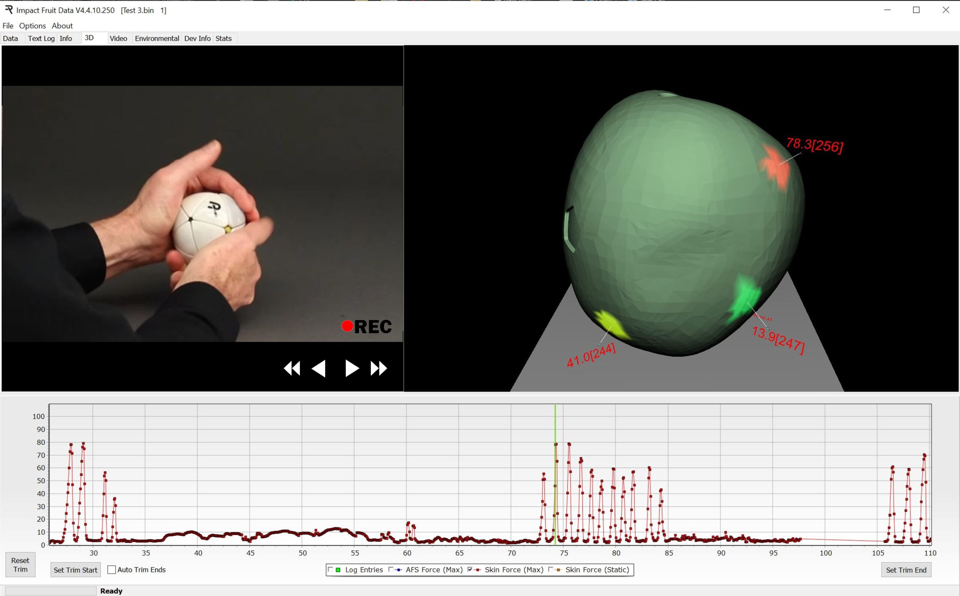The height and width of the screenshot is (596, 960).
Task: Open the Options menu
Action: click(32, 25)
